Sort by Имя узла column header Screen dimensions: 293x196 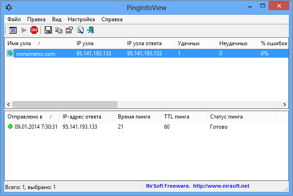click(x=39, y=43)
